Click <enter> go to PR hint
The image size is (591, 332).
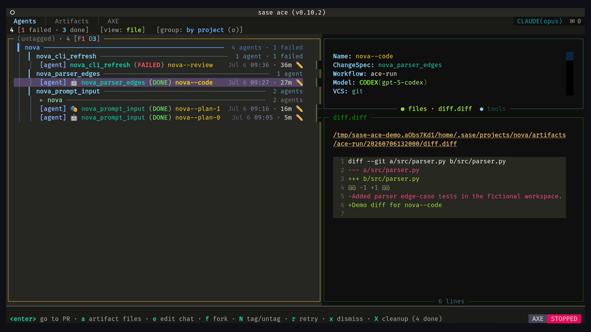40,319
